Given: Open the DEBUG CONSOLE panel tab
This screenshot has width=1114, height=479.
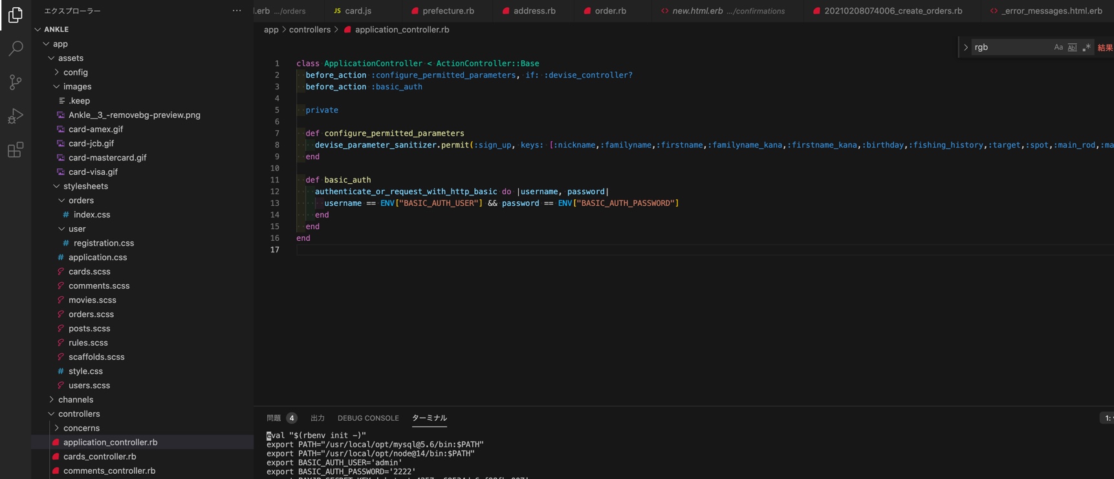Looking at the screenshot, I should 368,418.
